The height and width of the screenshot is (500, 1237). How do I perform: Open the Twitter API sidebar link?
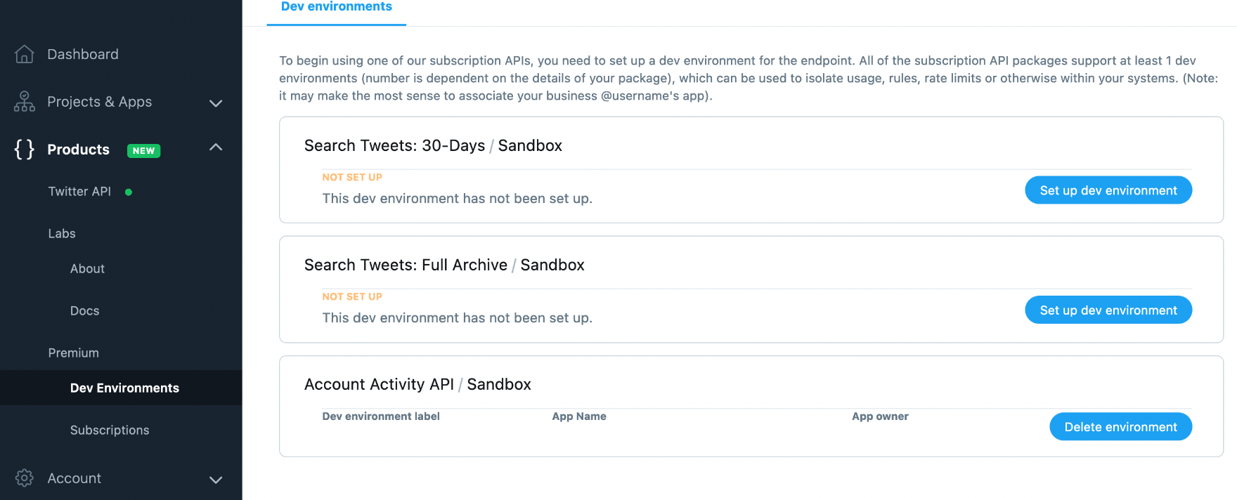click(79, 191)
